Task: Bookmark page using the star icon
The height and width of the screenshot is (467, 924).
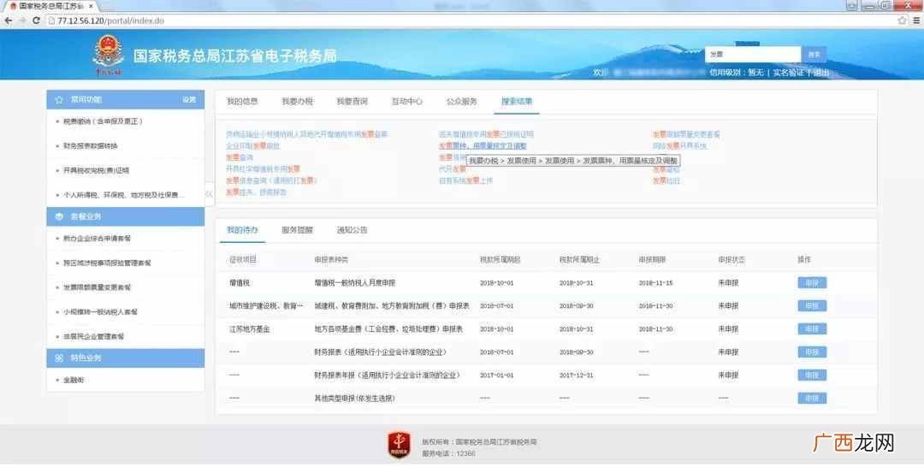Action: point(902,20)
